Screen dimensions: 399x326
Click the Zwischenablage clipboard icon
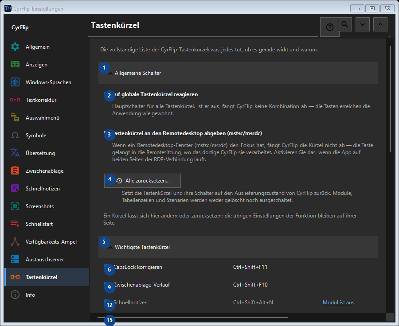click(x=15, y=171)
